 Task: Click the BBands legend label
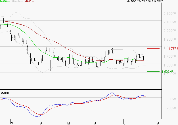click(x=16, y=1)
